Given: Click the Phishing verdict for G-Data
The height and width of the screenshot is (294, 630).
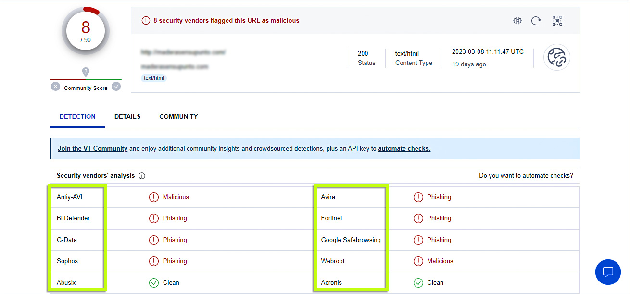Looking at the screenshot, I should [175, 240].
